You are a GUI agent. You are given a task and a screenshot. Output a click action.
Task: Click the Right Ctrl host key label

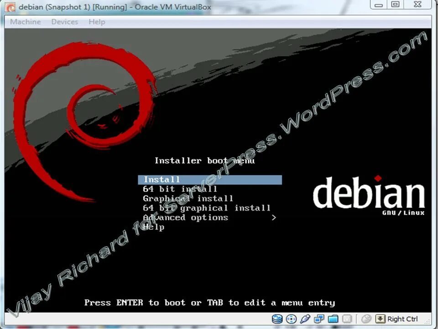[x=402, y=319]
